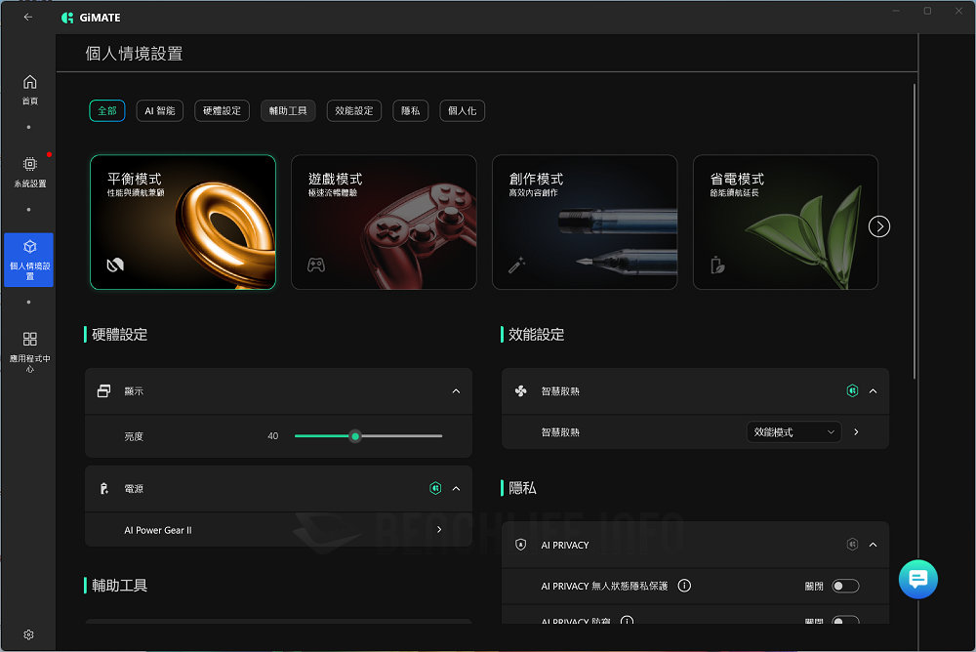Collapse the AI PRIVACY section
This screenshot has height=652, width=976.
tap(873, 545)
